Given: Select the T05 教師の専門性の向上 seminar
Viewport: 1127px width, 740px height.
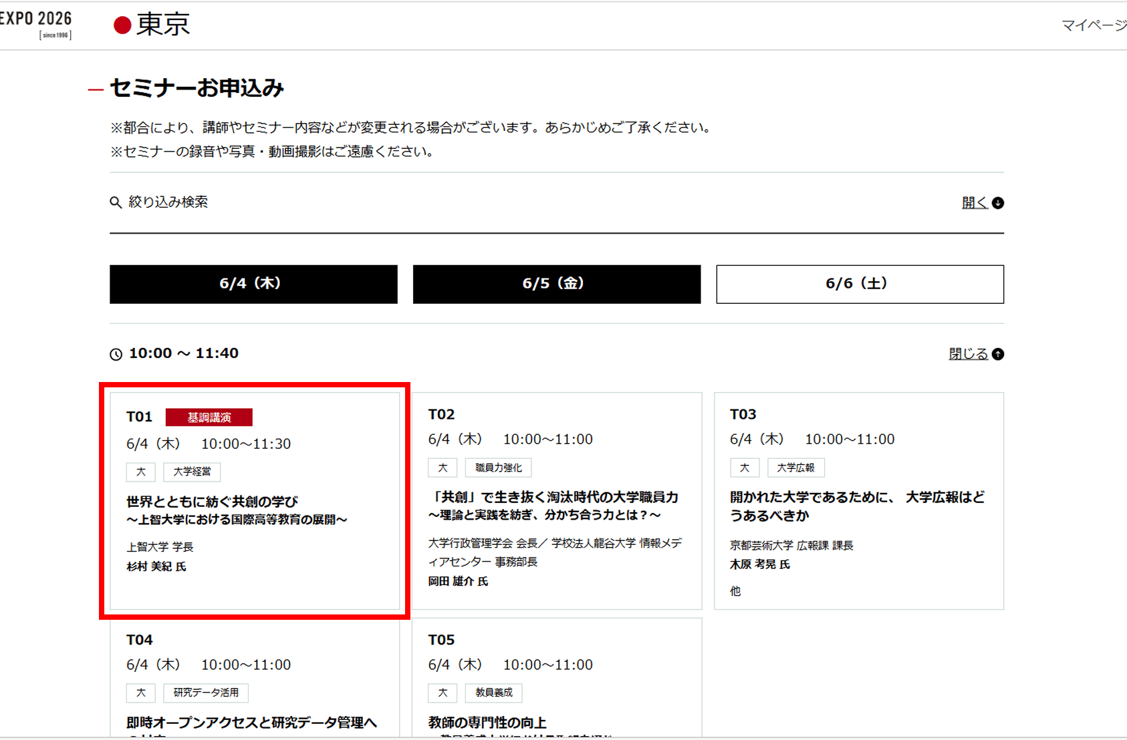Looking at the screenshot, I should tap(487, 723).
